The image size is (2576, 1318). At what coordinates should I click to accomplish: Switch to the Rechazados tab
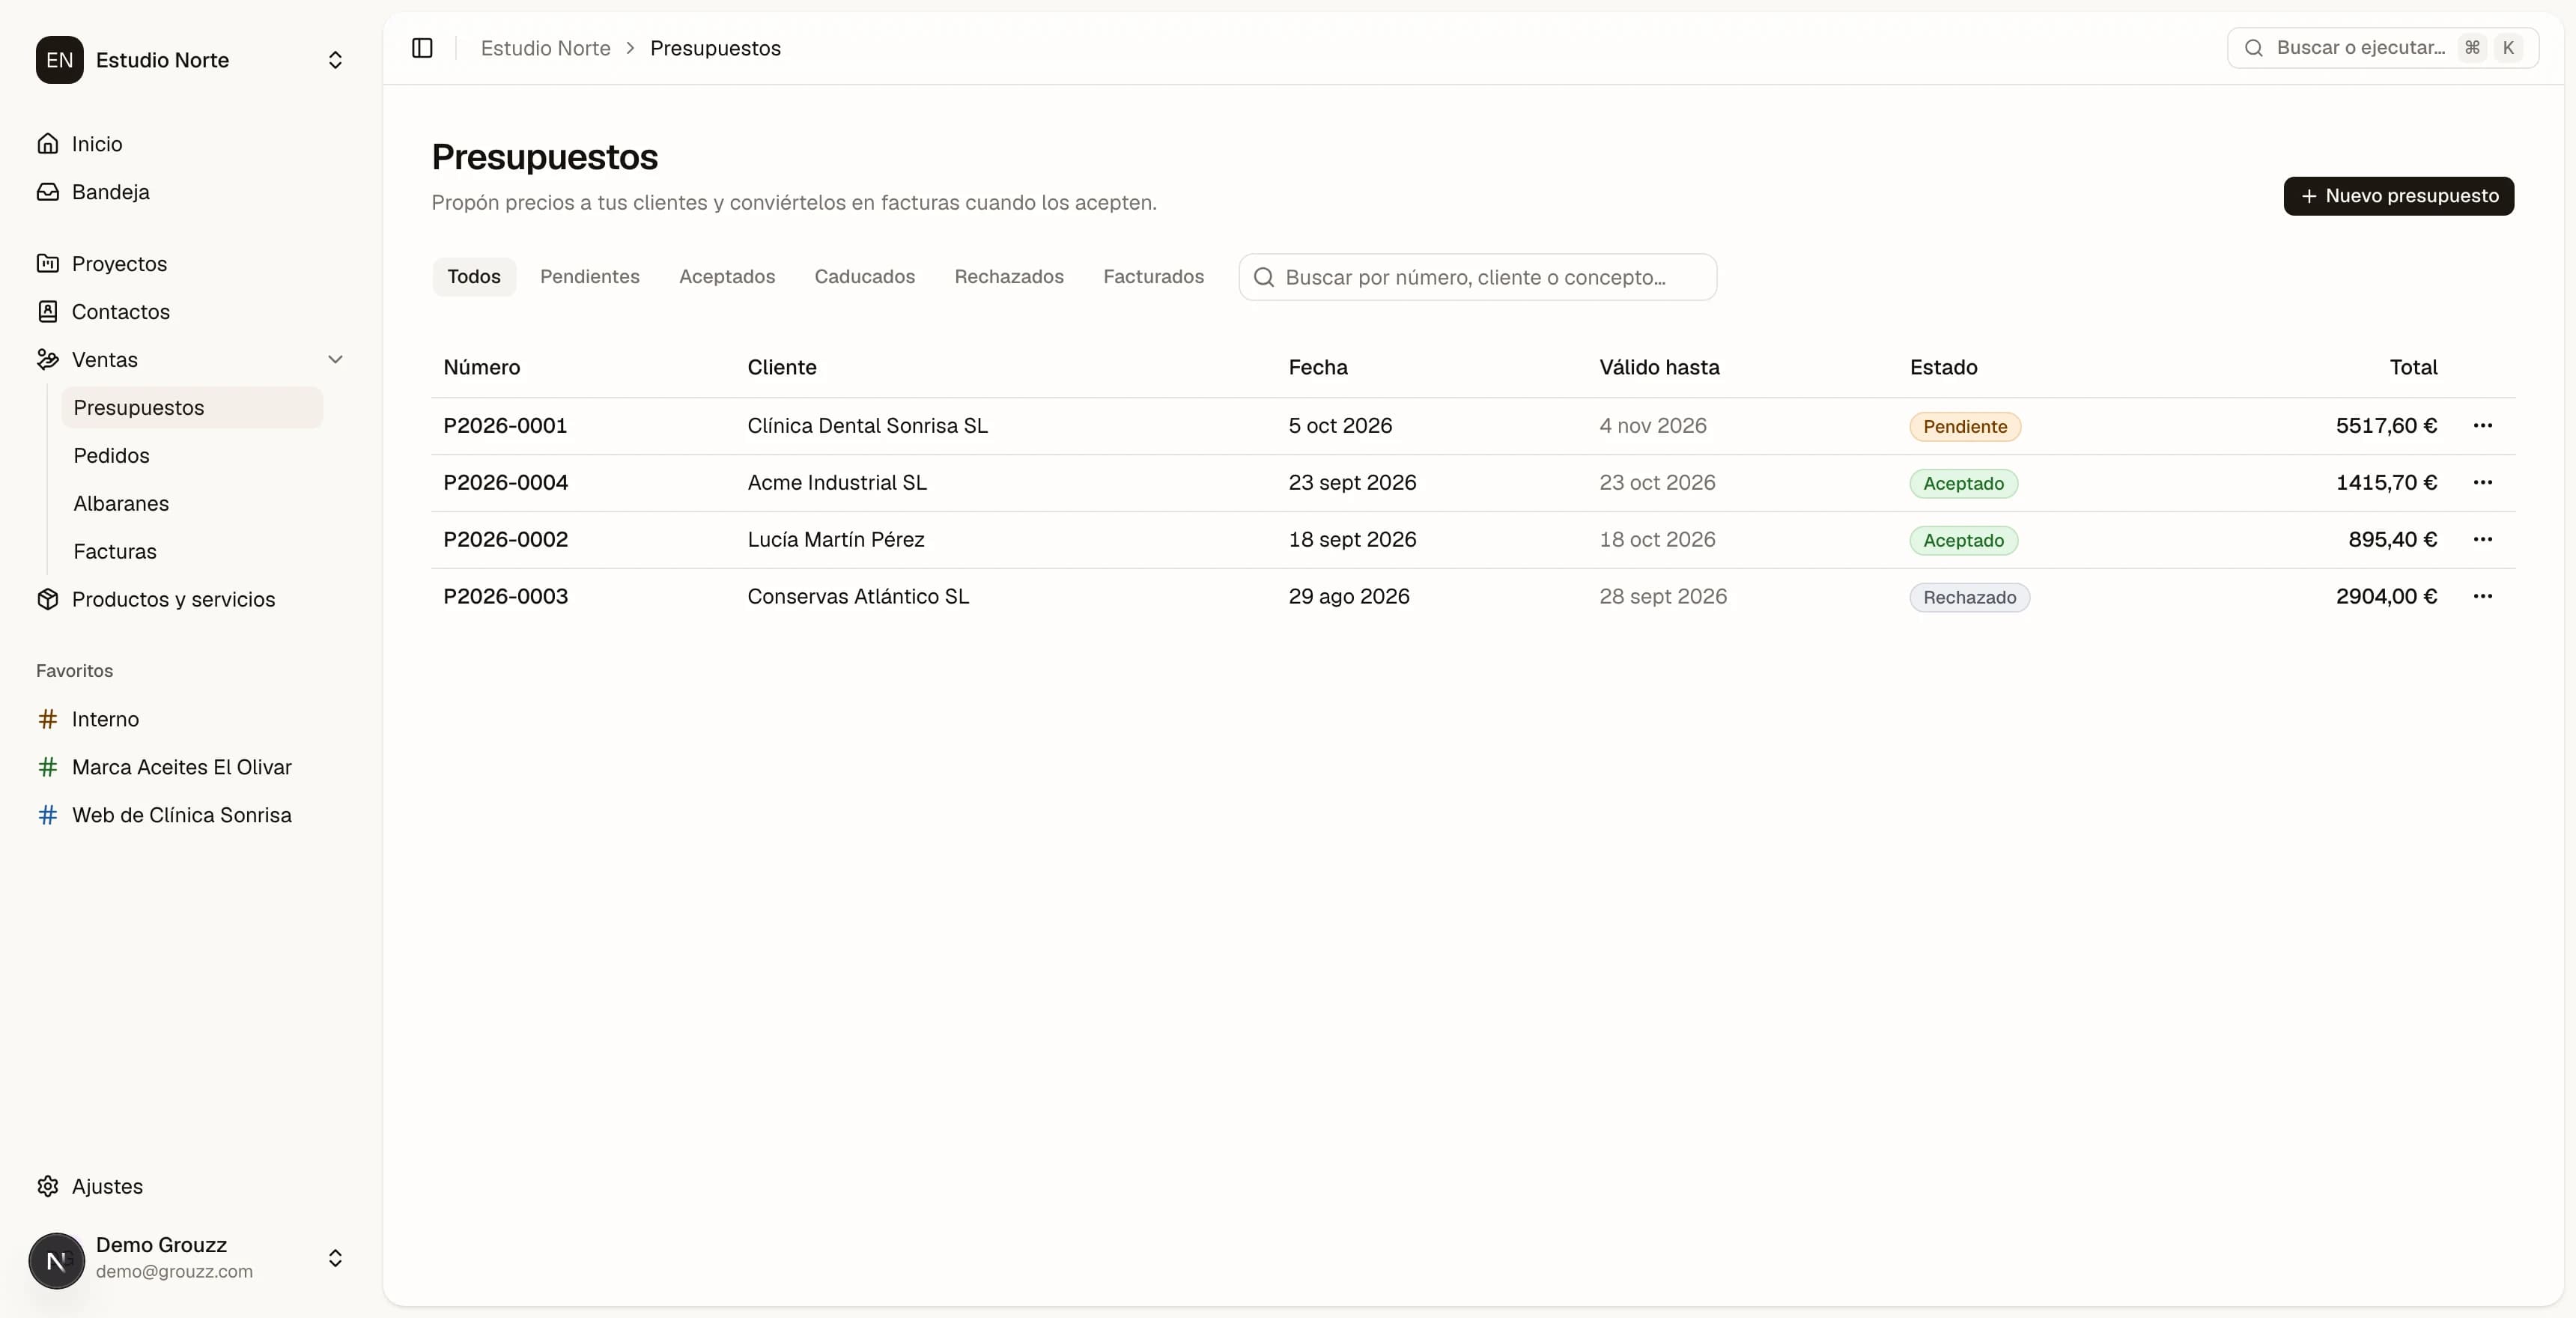[x=1009, y=277]
